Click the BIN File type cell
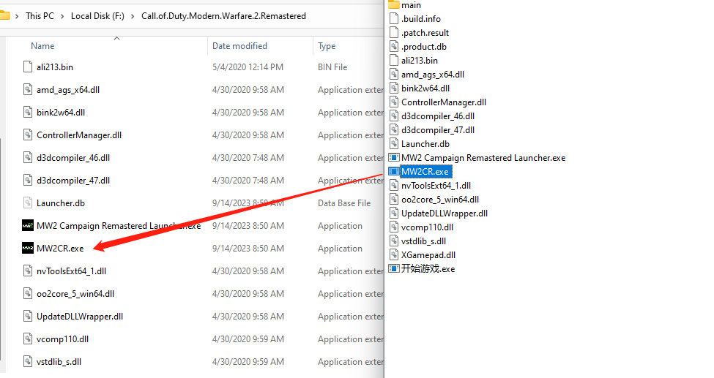This screenshot has width=714, height=378. (332, 67)
